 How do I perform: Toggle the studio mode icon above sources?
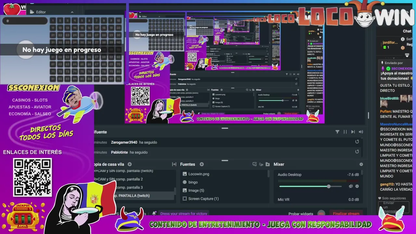tap(254, 164)
